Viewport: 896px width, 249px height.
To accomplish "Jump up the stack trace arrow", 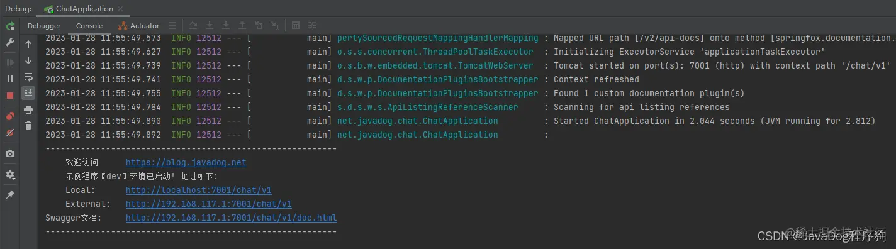I will point(28,44).
